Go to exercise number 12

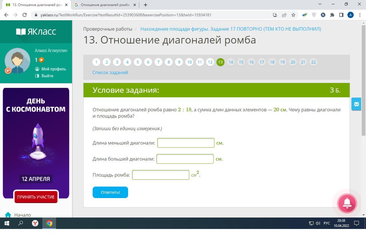click(x=210, y=62)
